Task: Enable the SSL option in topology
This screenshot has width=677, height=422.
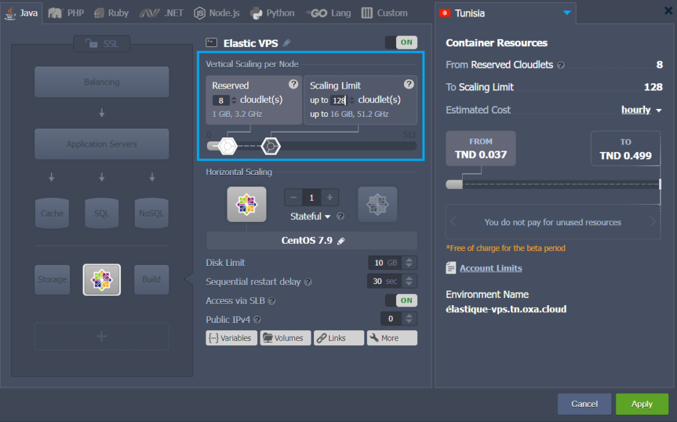Action: [102, 44]
